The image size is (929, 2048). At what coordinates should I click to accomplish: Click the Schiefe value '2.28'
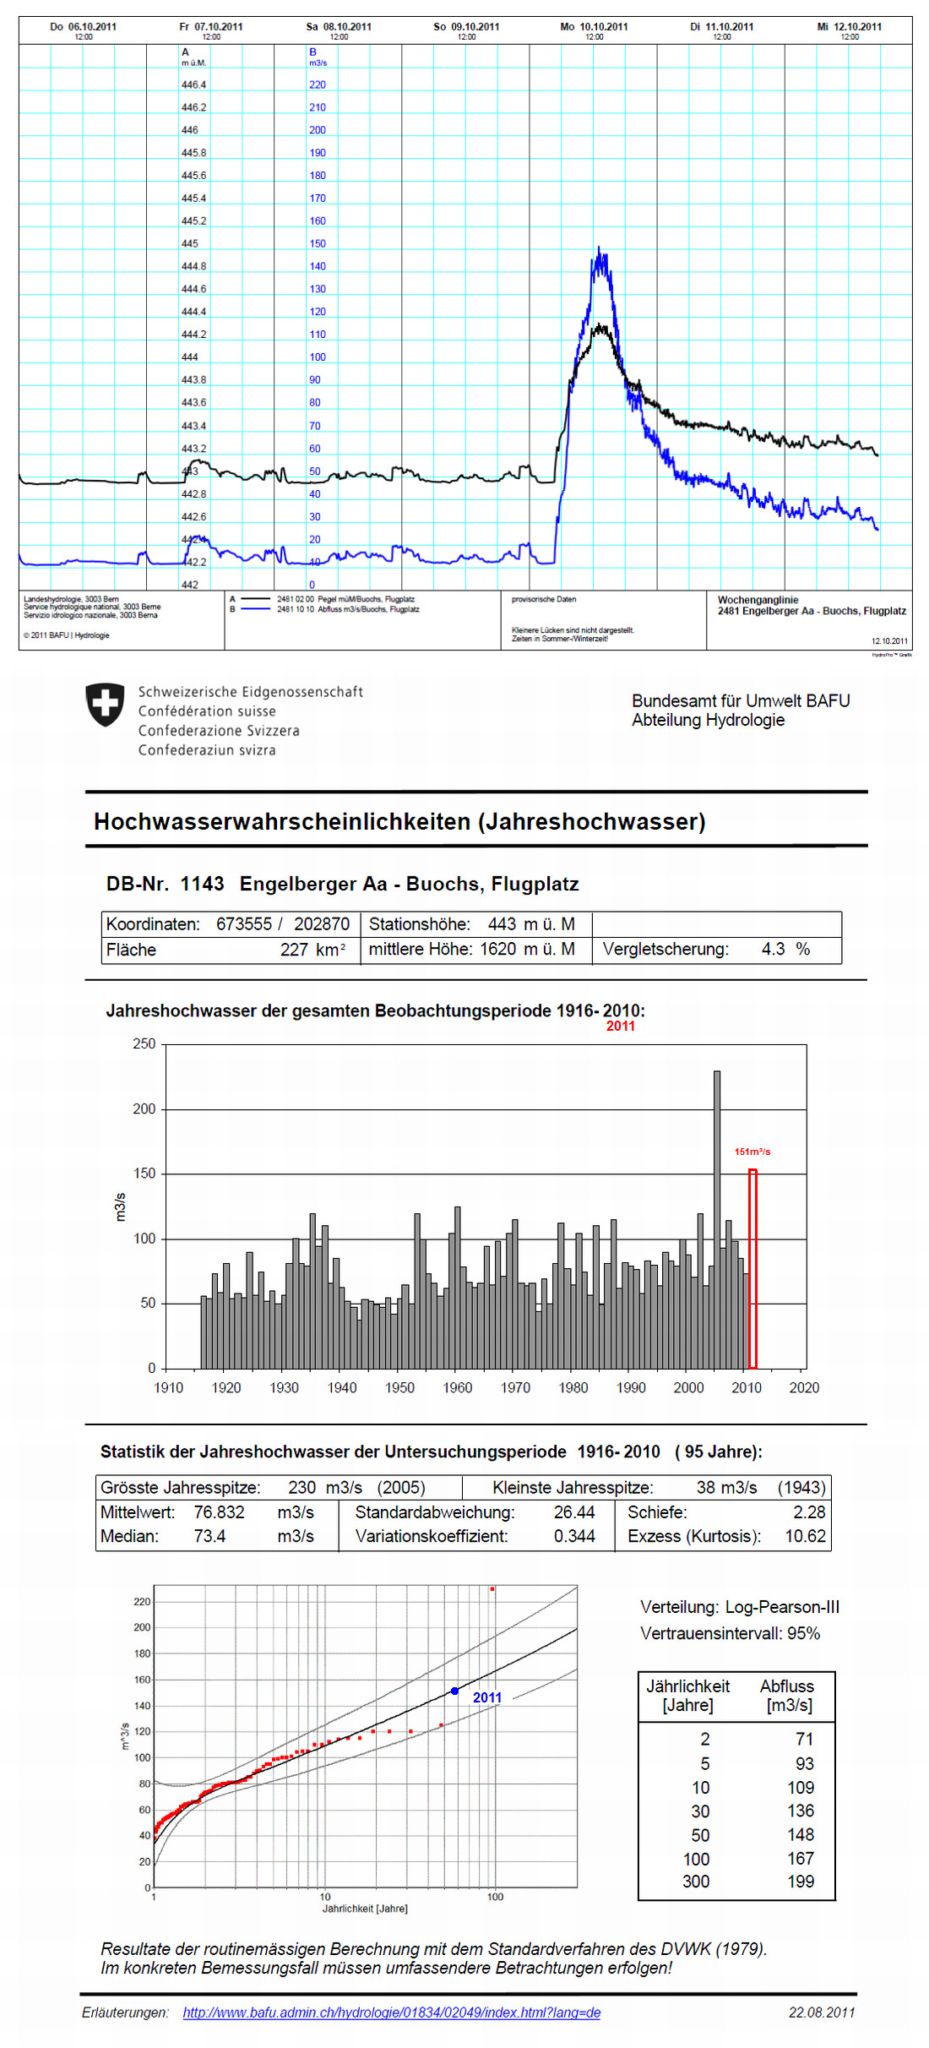point(809,1511)
